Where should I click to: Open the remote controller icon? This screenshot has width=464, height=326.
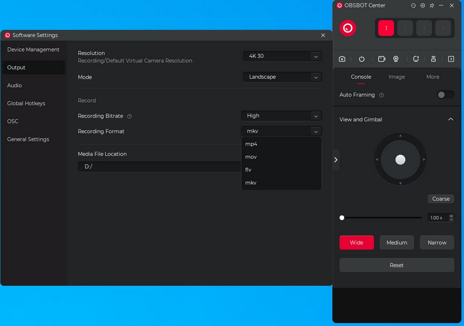tap(433, 59)
